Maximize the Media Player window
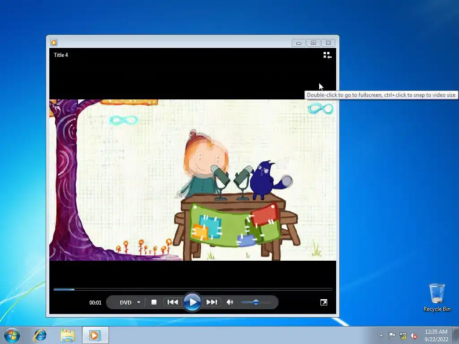Screen dimensions: 459x344 point(313,43)
